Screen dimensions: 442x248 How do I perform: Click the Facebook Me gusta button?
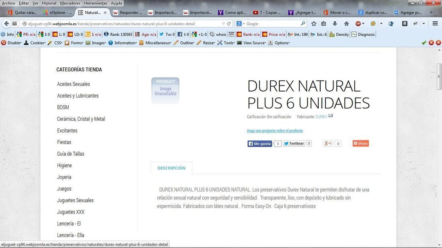pyautogui.click(x=260, y=144)
